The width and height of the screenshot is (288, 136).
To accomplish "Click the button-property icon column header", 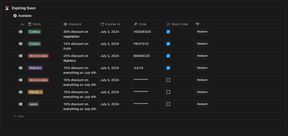I will tap(197, 24).
